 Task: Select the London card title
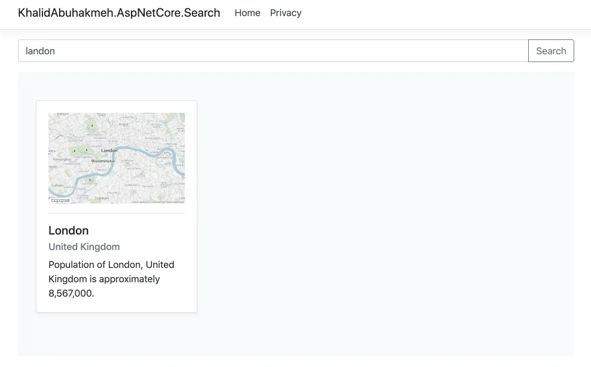[69, 230]
